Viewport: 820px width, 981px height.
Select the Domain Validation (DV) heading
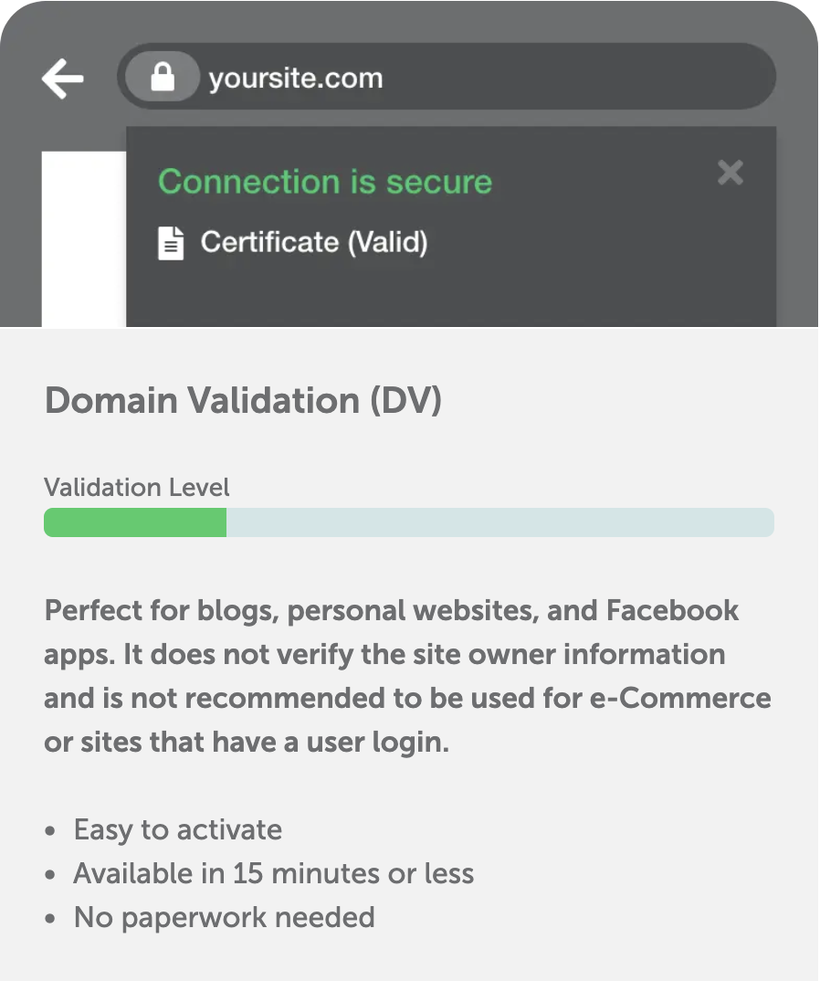[243, 400]
